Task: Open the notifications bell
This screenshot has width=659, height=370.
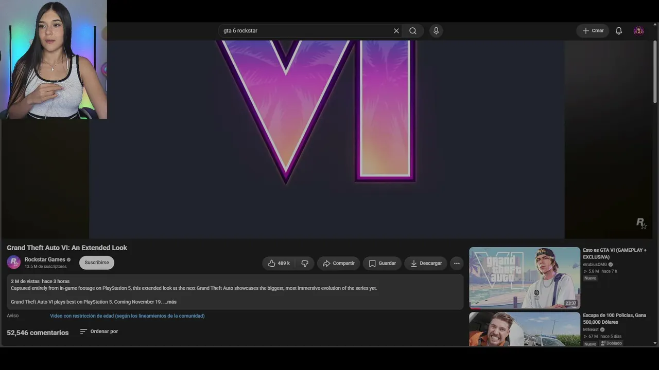Action: (619, 31)
